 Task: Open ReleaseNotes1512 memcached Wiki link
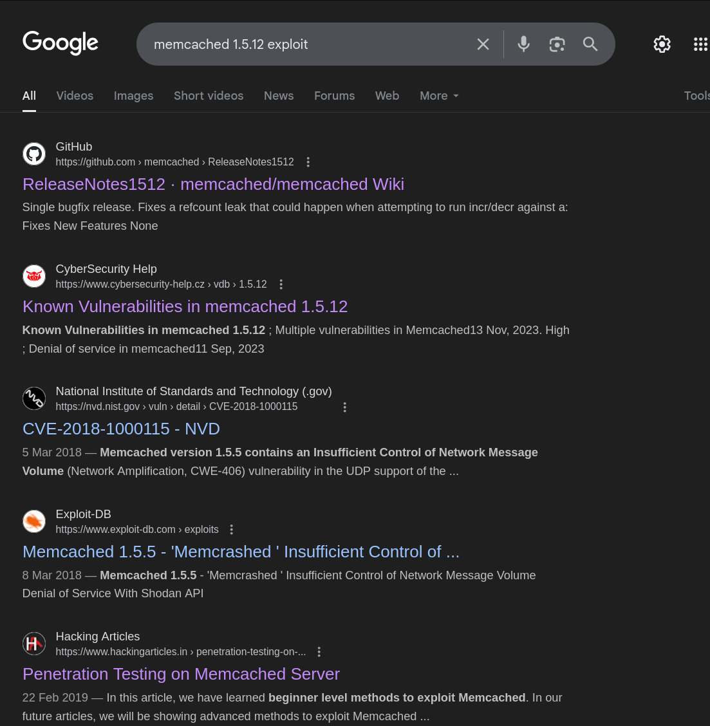[x=213, y=184]
